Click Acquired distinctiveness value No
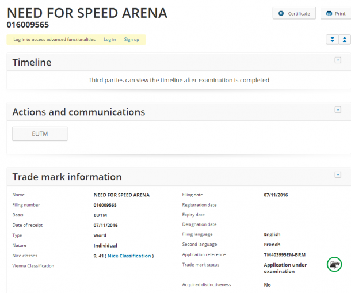Image resolution: width=351 pixels, height=293 pixels. pyautogui.click(x=268, y=285)
